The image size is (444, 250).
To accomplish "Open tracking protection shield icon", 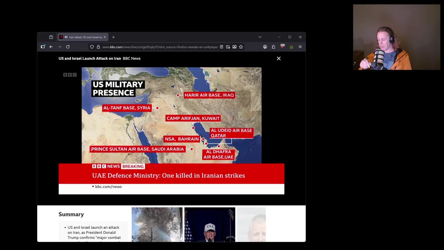I will [x=92, y=47].
